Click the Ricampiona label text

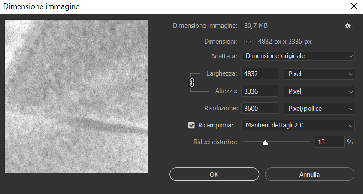216,126
